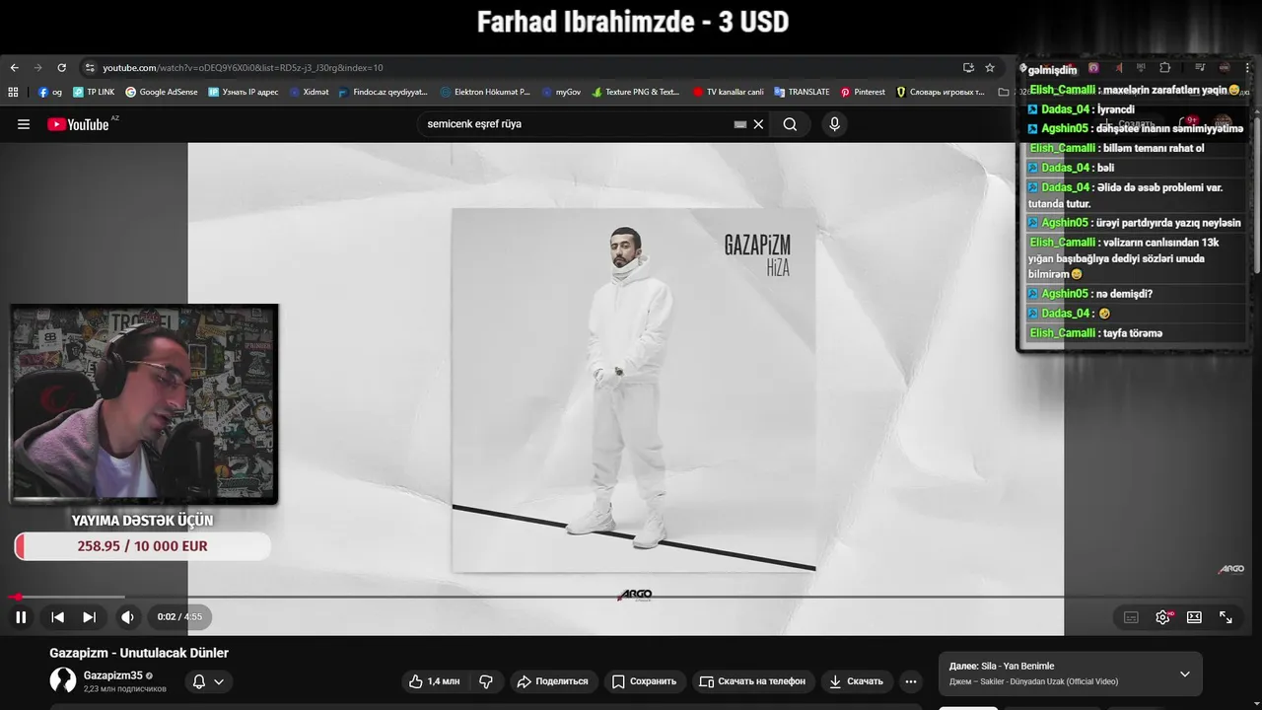Open the TV kanallar canli bookmark
This screenshot has width=1262, height=710.
[x=728, y=92]
